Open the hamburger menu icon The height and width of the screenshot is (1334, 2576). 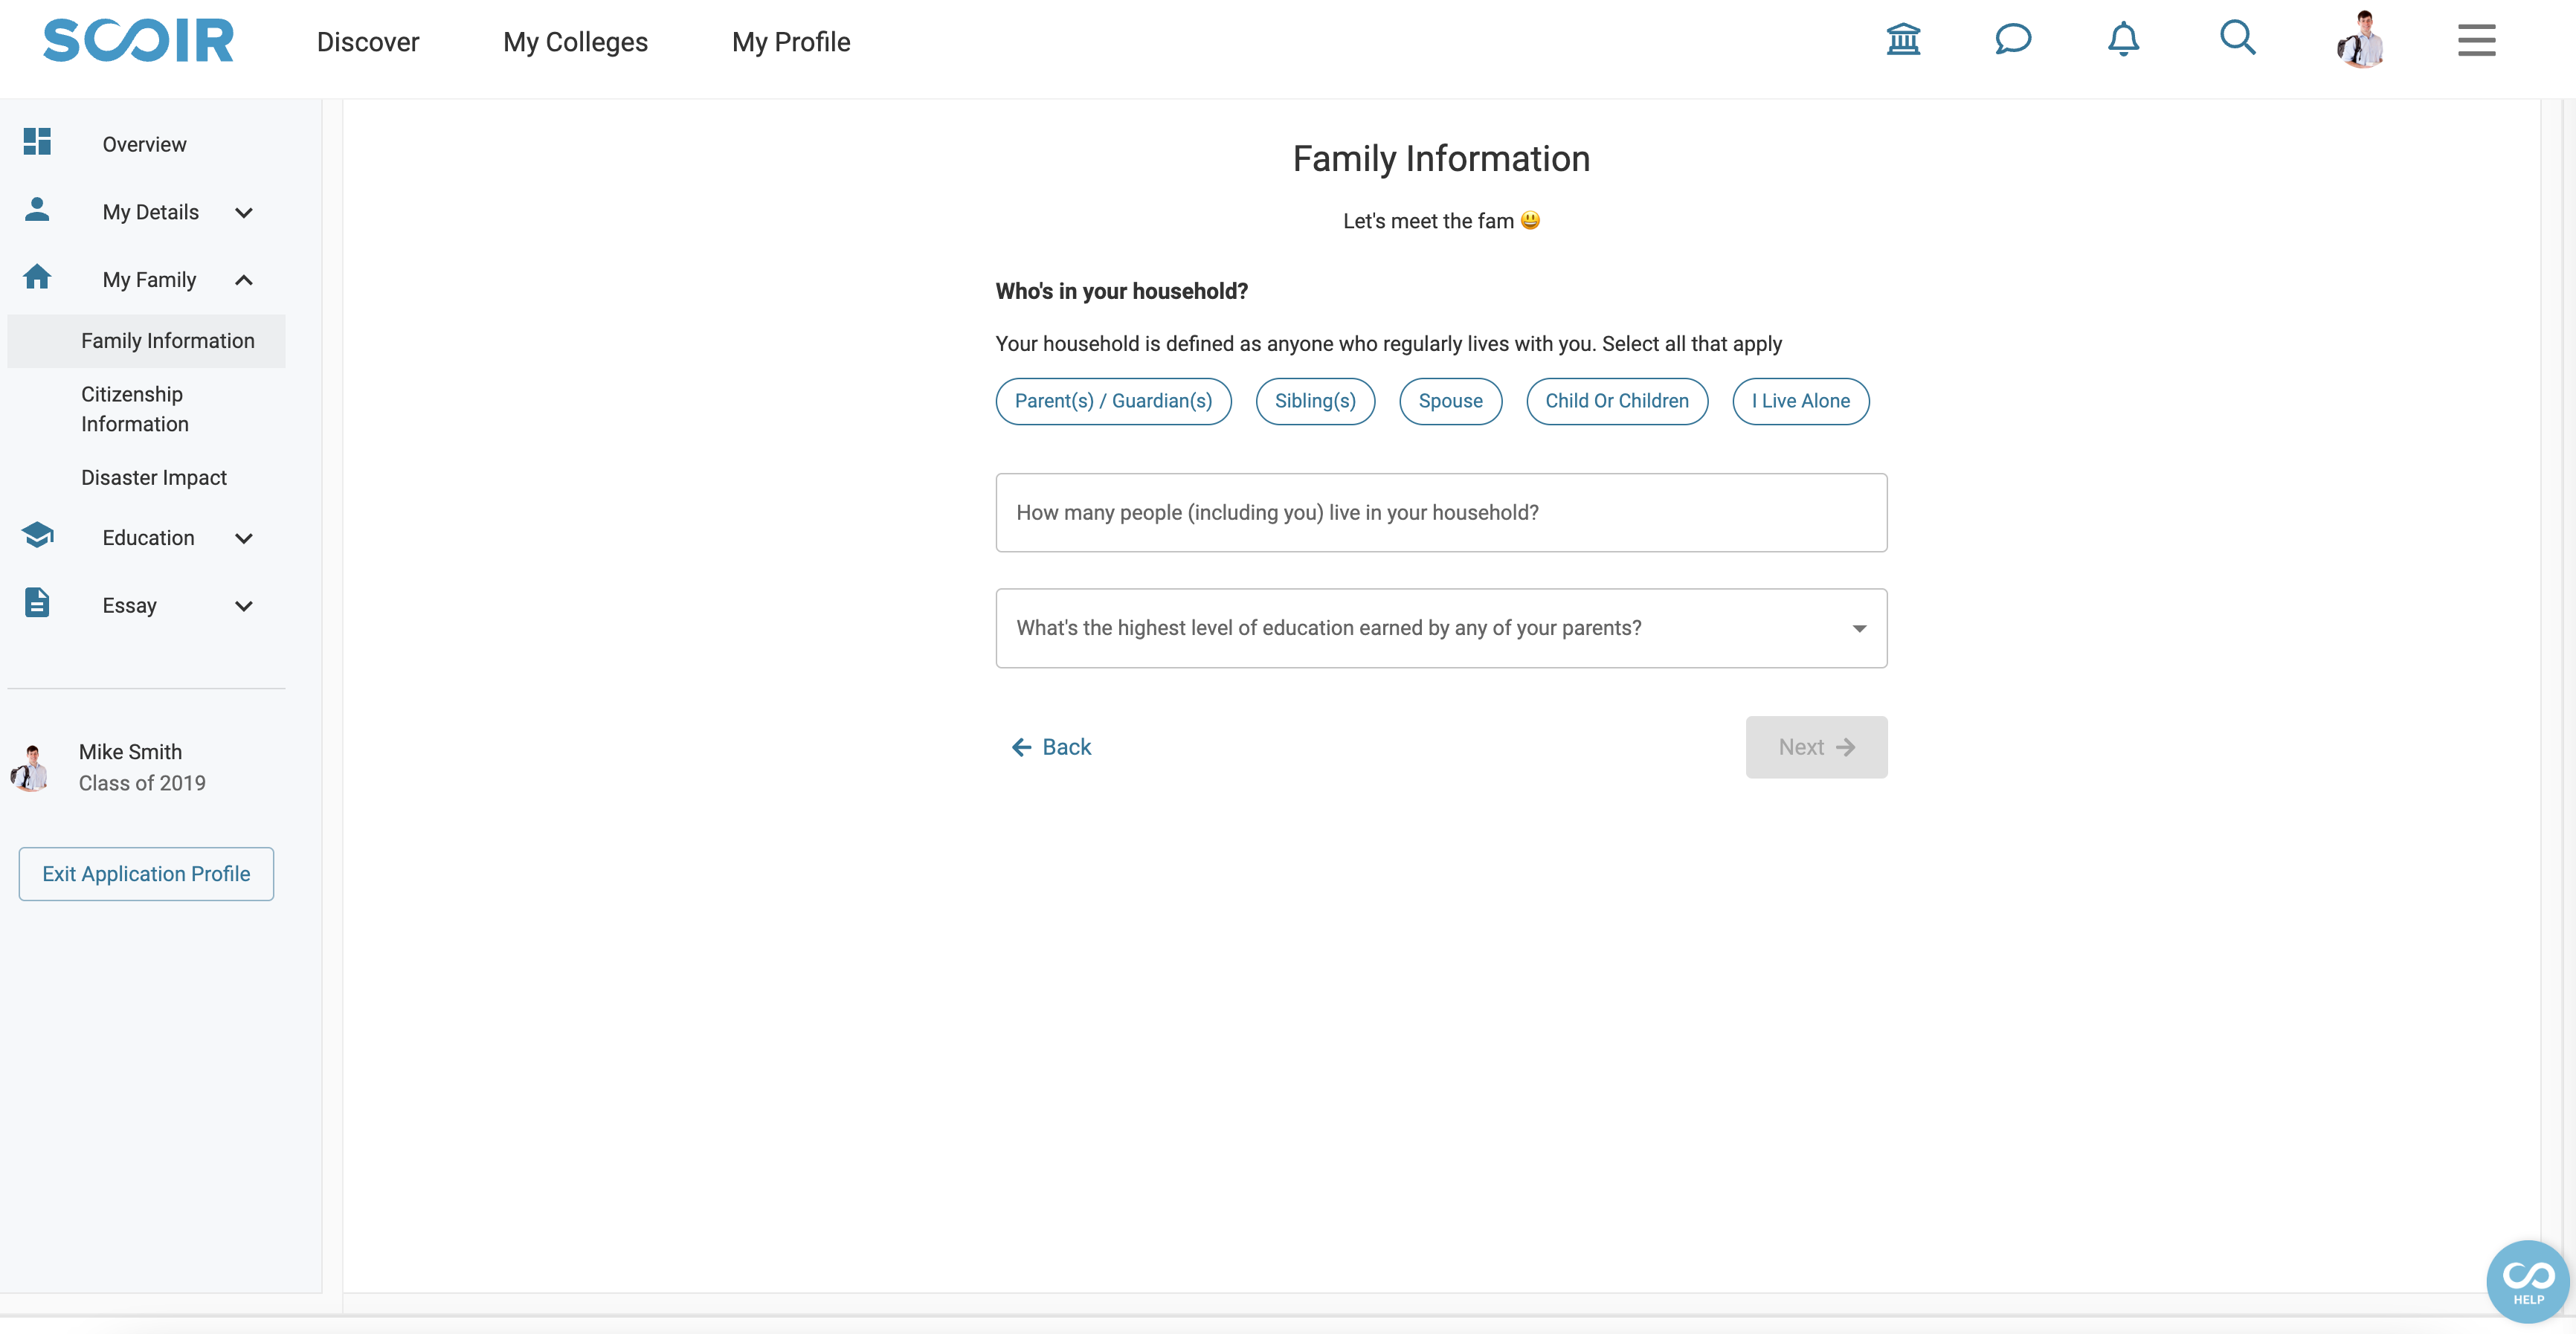pos(2476,40)
